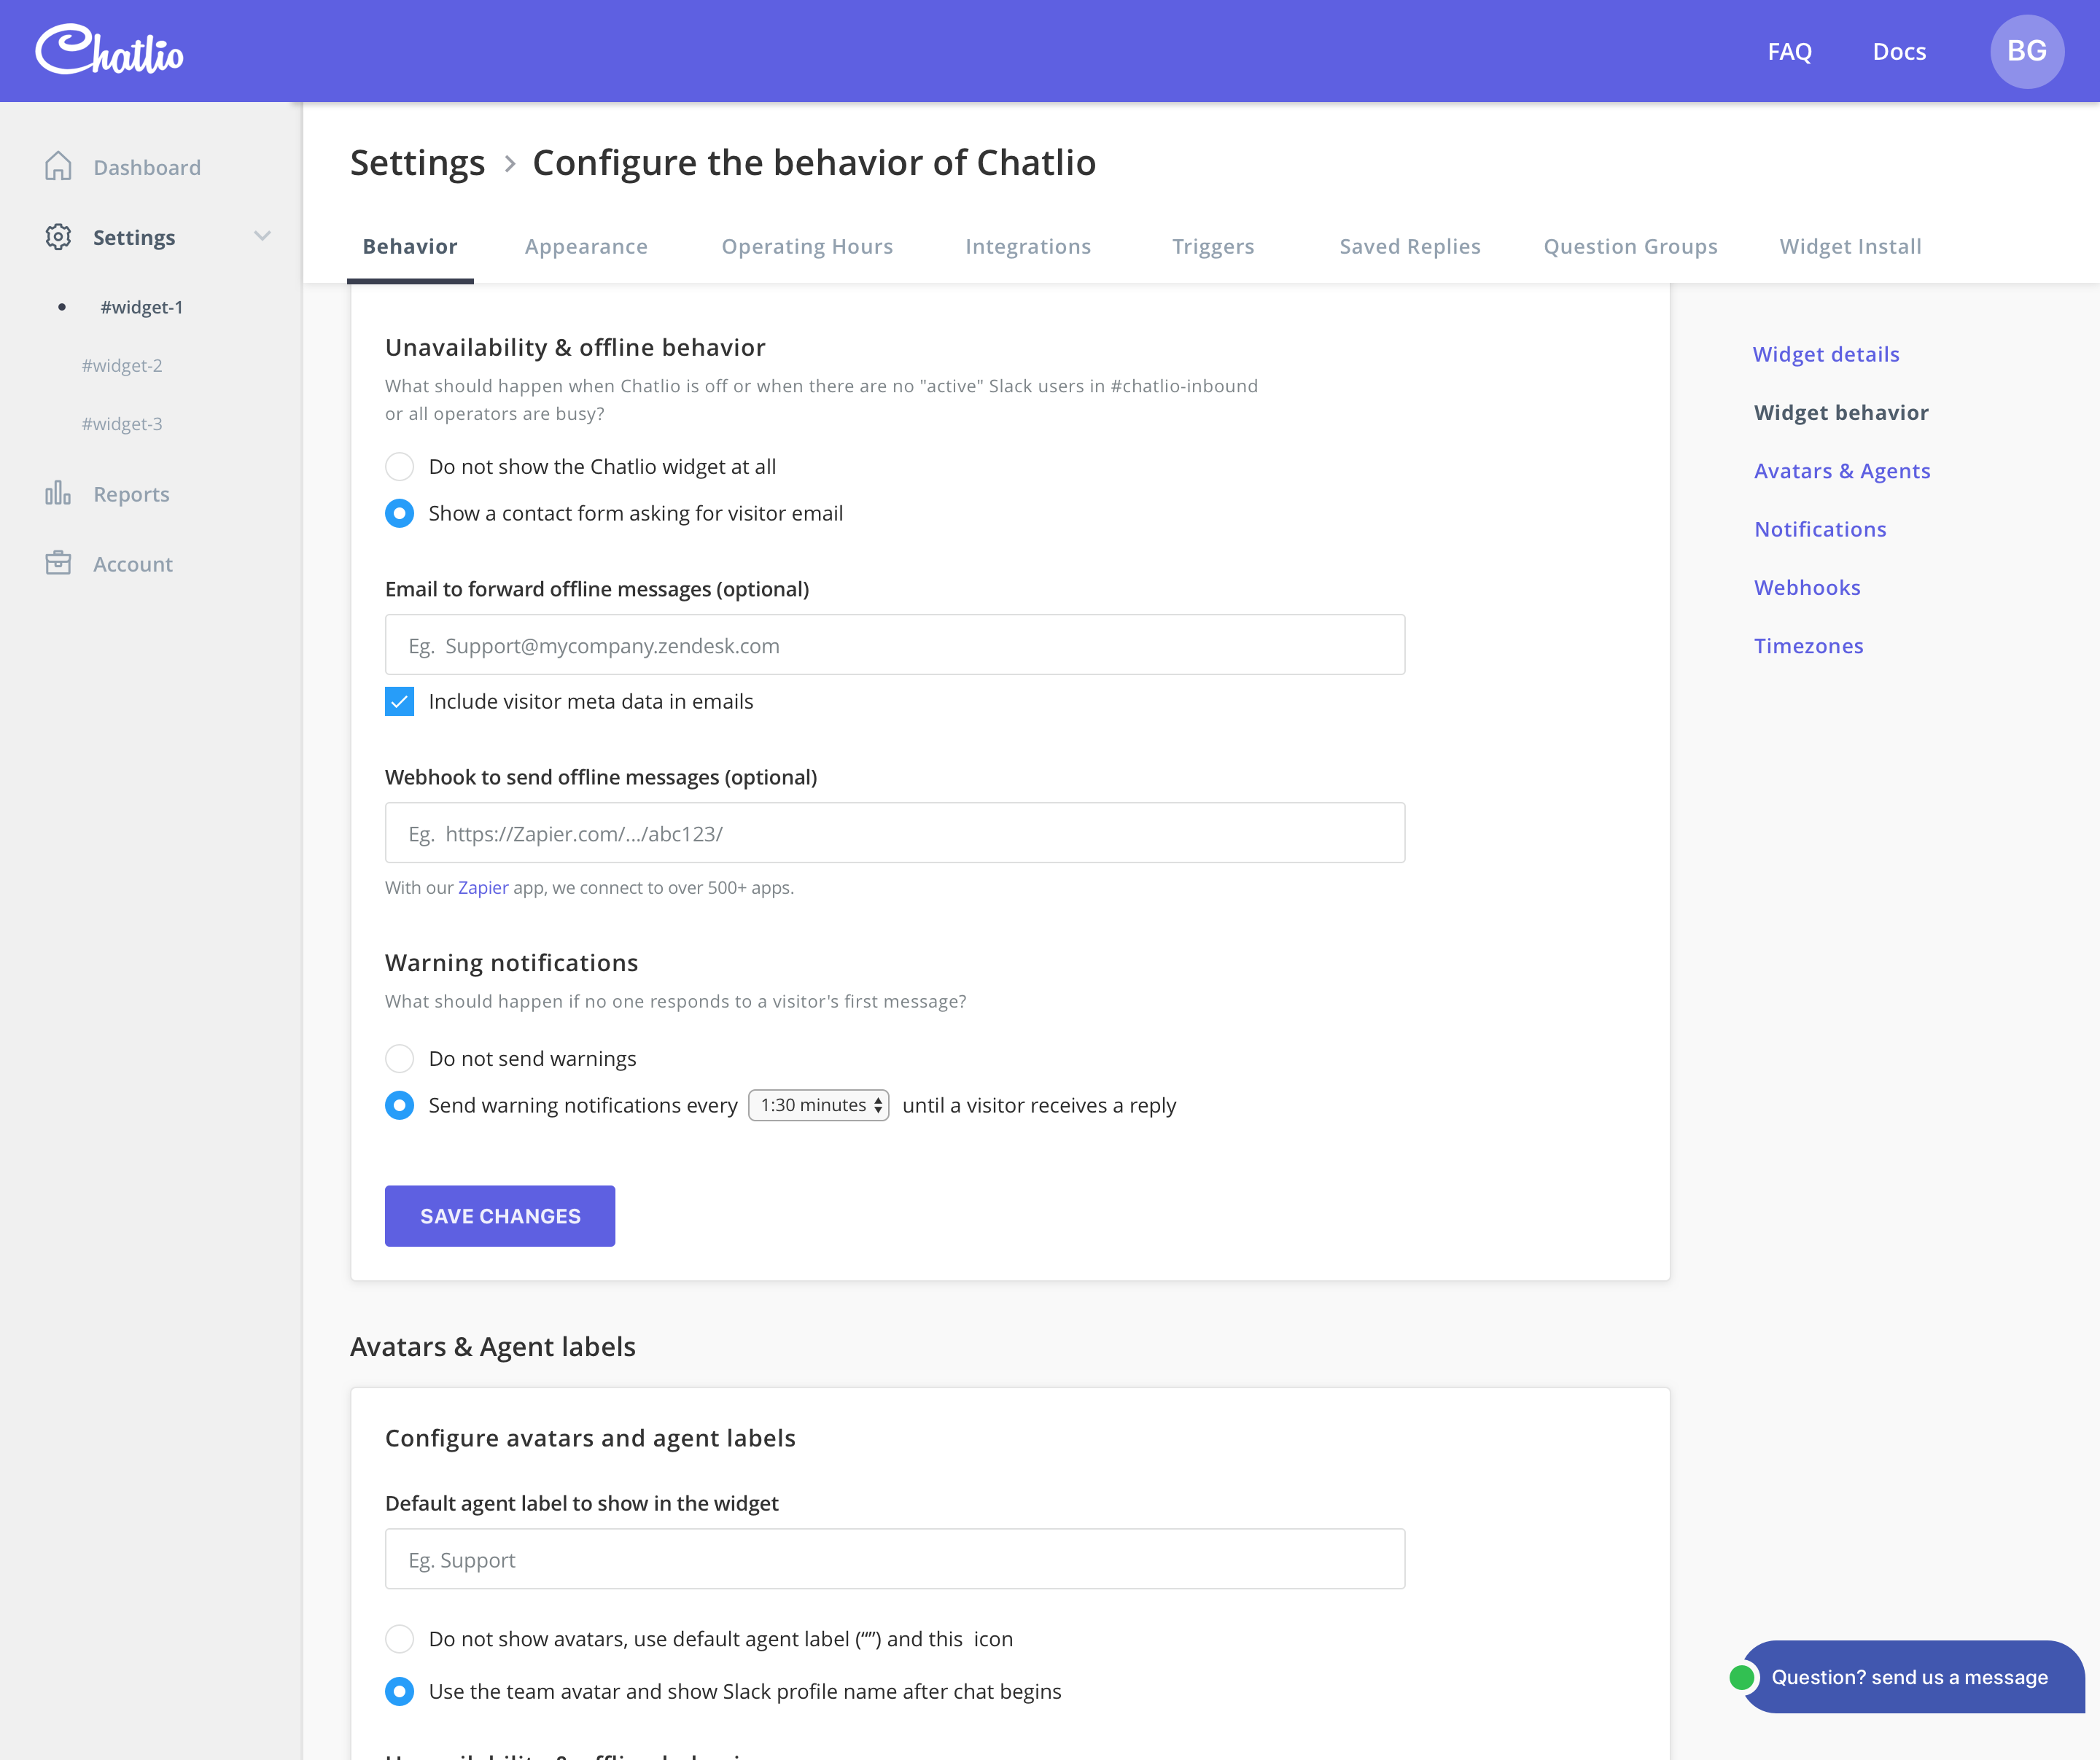This screenshot has height=1760, width=2100.
Task: Click the Settings breadcrumb link
Action: point(417,162)
